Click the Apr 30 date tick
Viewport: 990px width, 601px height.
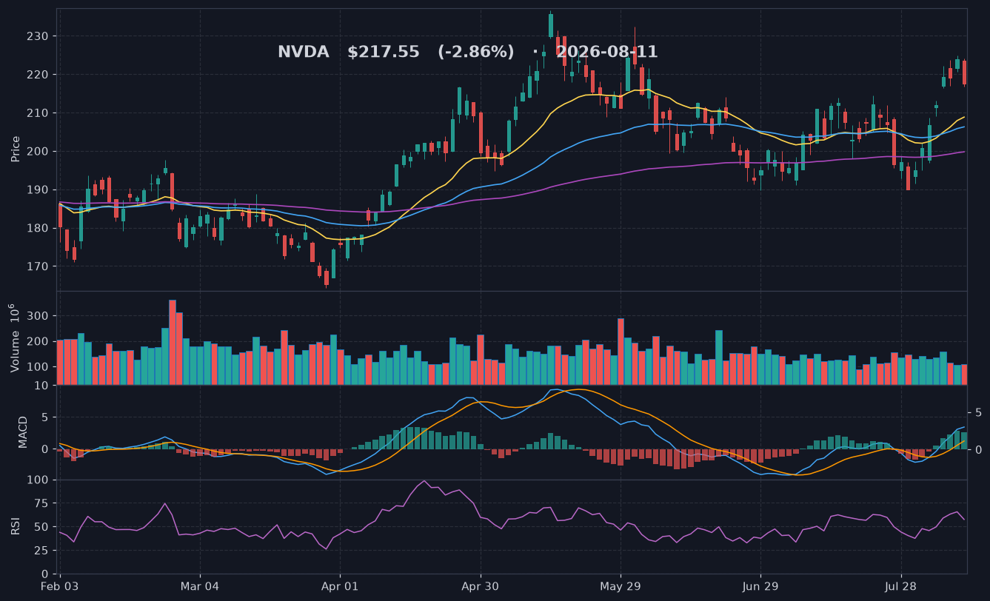[480, 587]
